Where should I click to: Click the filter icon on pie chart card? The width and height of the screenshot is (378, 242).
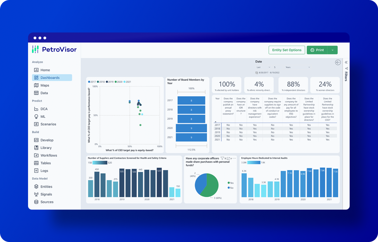pos(222,158)
